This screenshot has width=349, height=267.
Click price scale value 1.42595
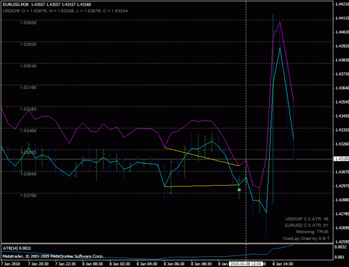pos(342,242)
